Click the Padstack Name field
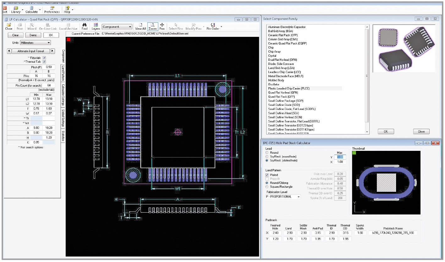This screenshot has height=262, width=445. 393,233
